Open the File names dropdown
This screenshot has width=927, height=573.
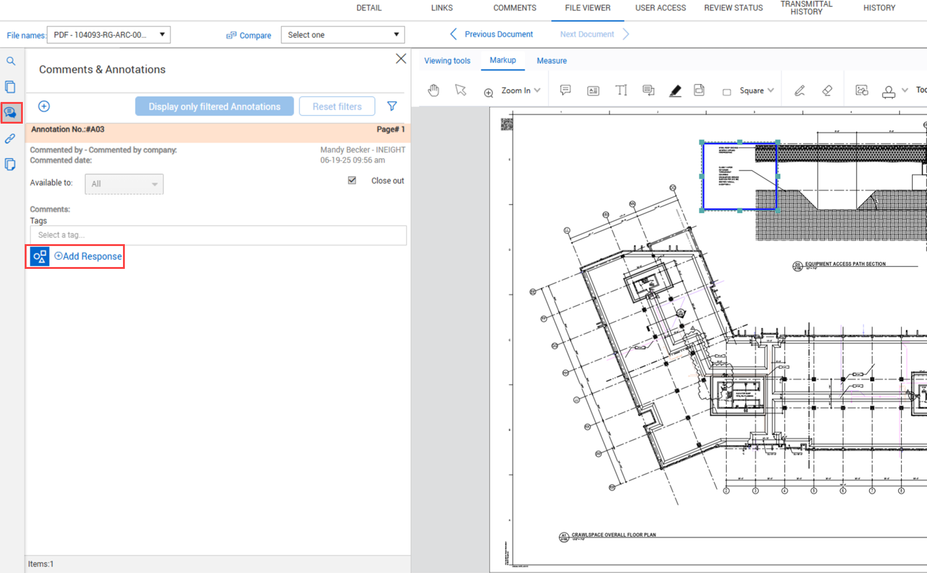(109, 35)
